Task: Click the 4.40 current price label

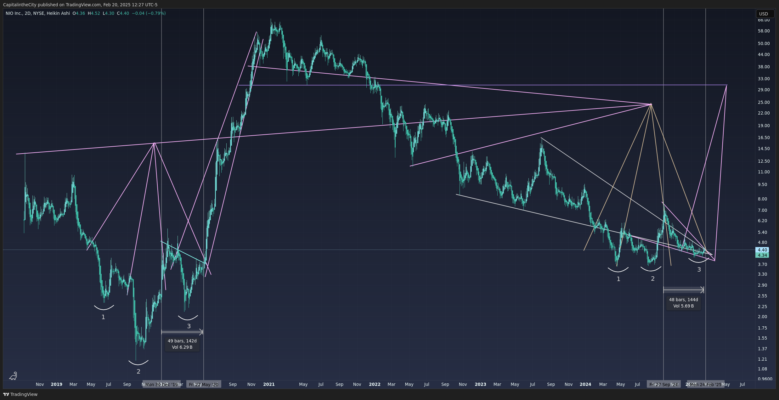Action: (x=762, y=250)
